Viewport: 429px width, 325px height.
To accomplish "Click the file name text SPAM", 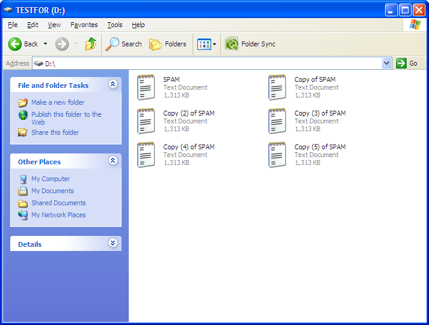I will point(171,79).
